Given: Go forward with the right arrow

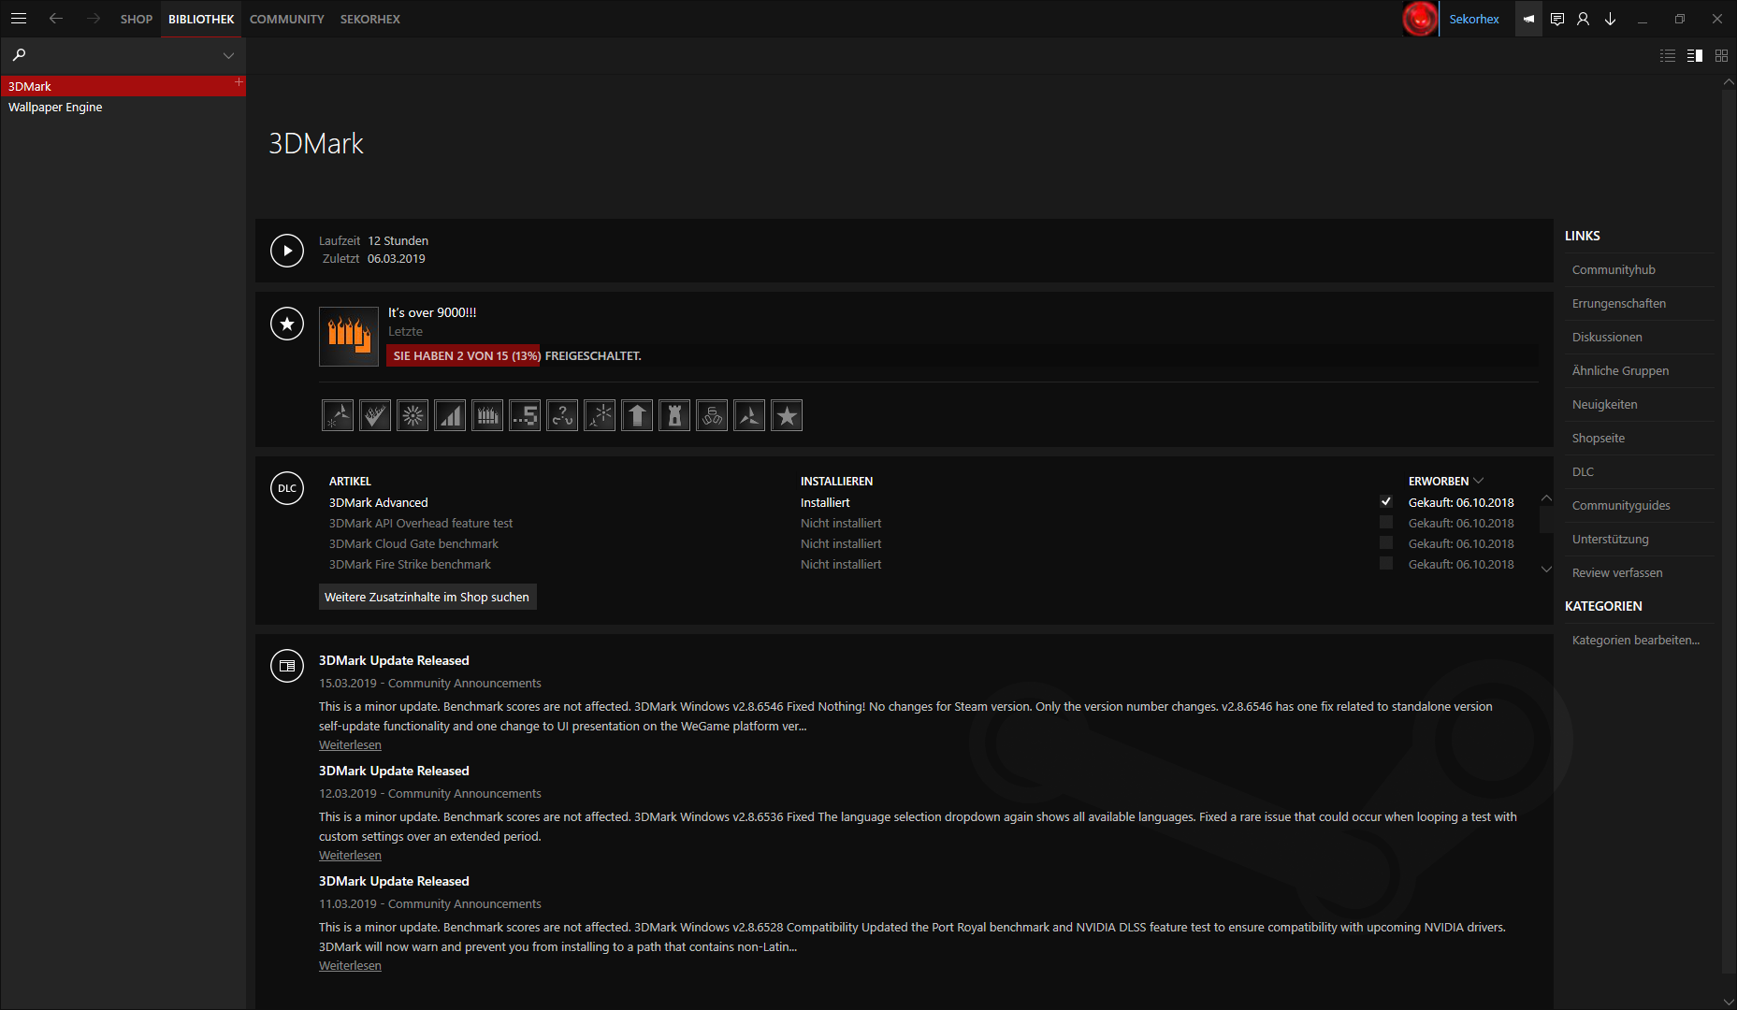Looking at the screenshot, I should (x=94, y=19).
